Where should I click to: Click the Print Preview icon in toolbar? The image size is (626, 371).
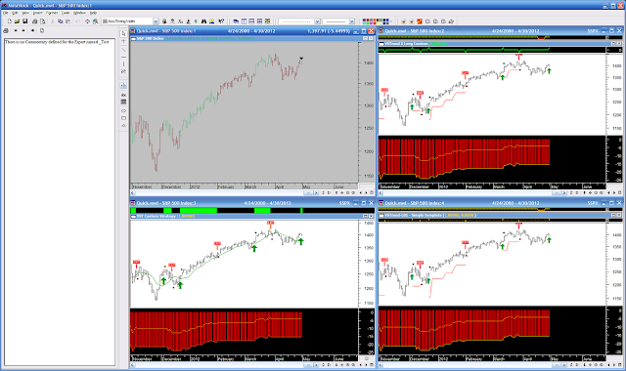[42, 21]
